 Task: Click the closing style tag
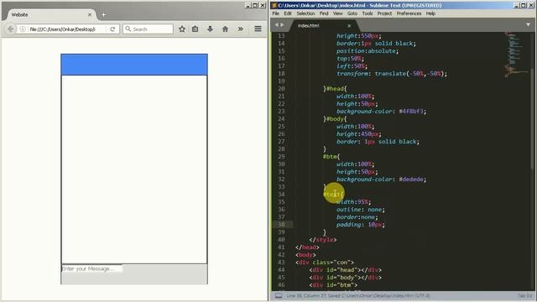point(322,240)
